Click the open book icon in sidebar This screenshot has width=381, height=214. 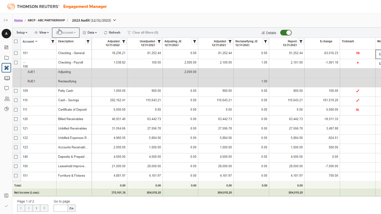[x=6, y=78]
